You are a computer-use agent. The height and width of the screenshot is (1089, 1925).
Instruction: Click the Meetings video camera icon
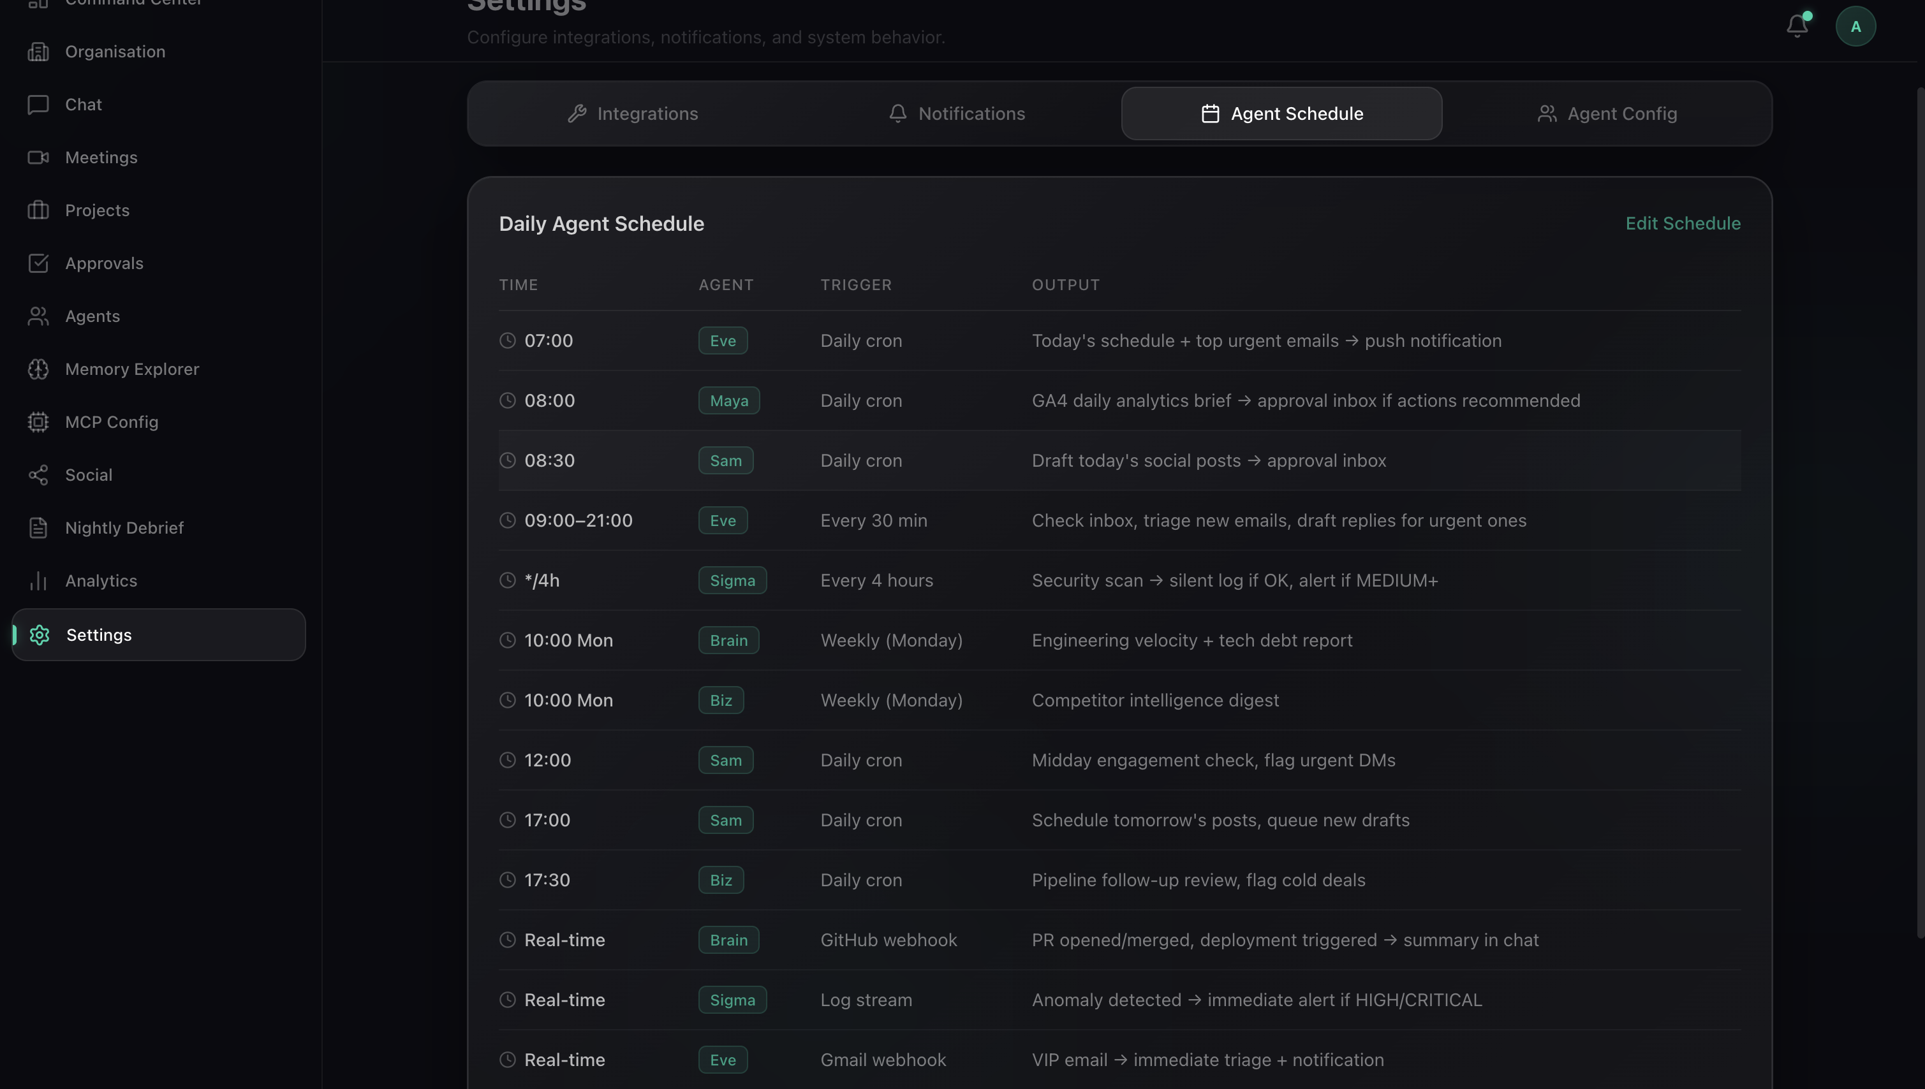click(38, 157)
